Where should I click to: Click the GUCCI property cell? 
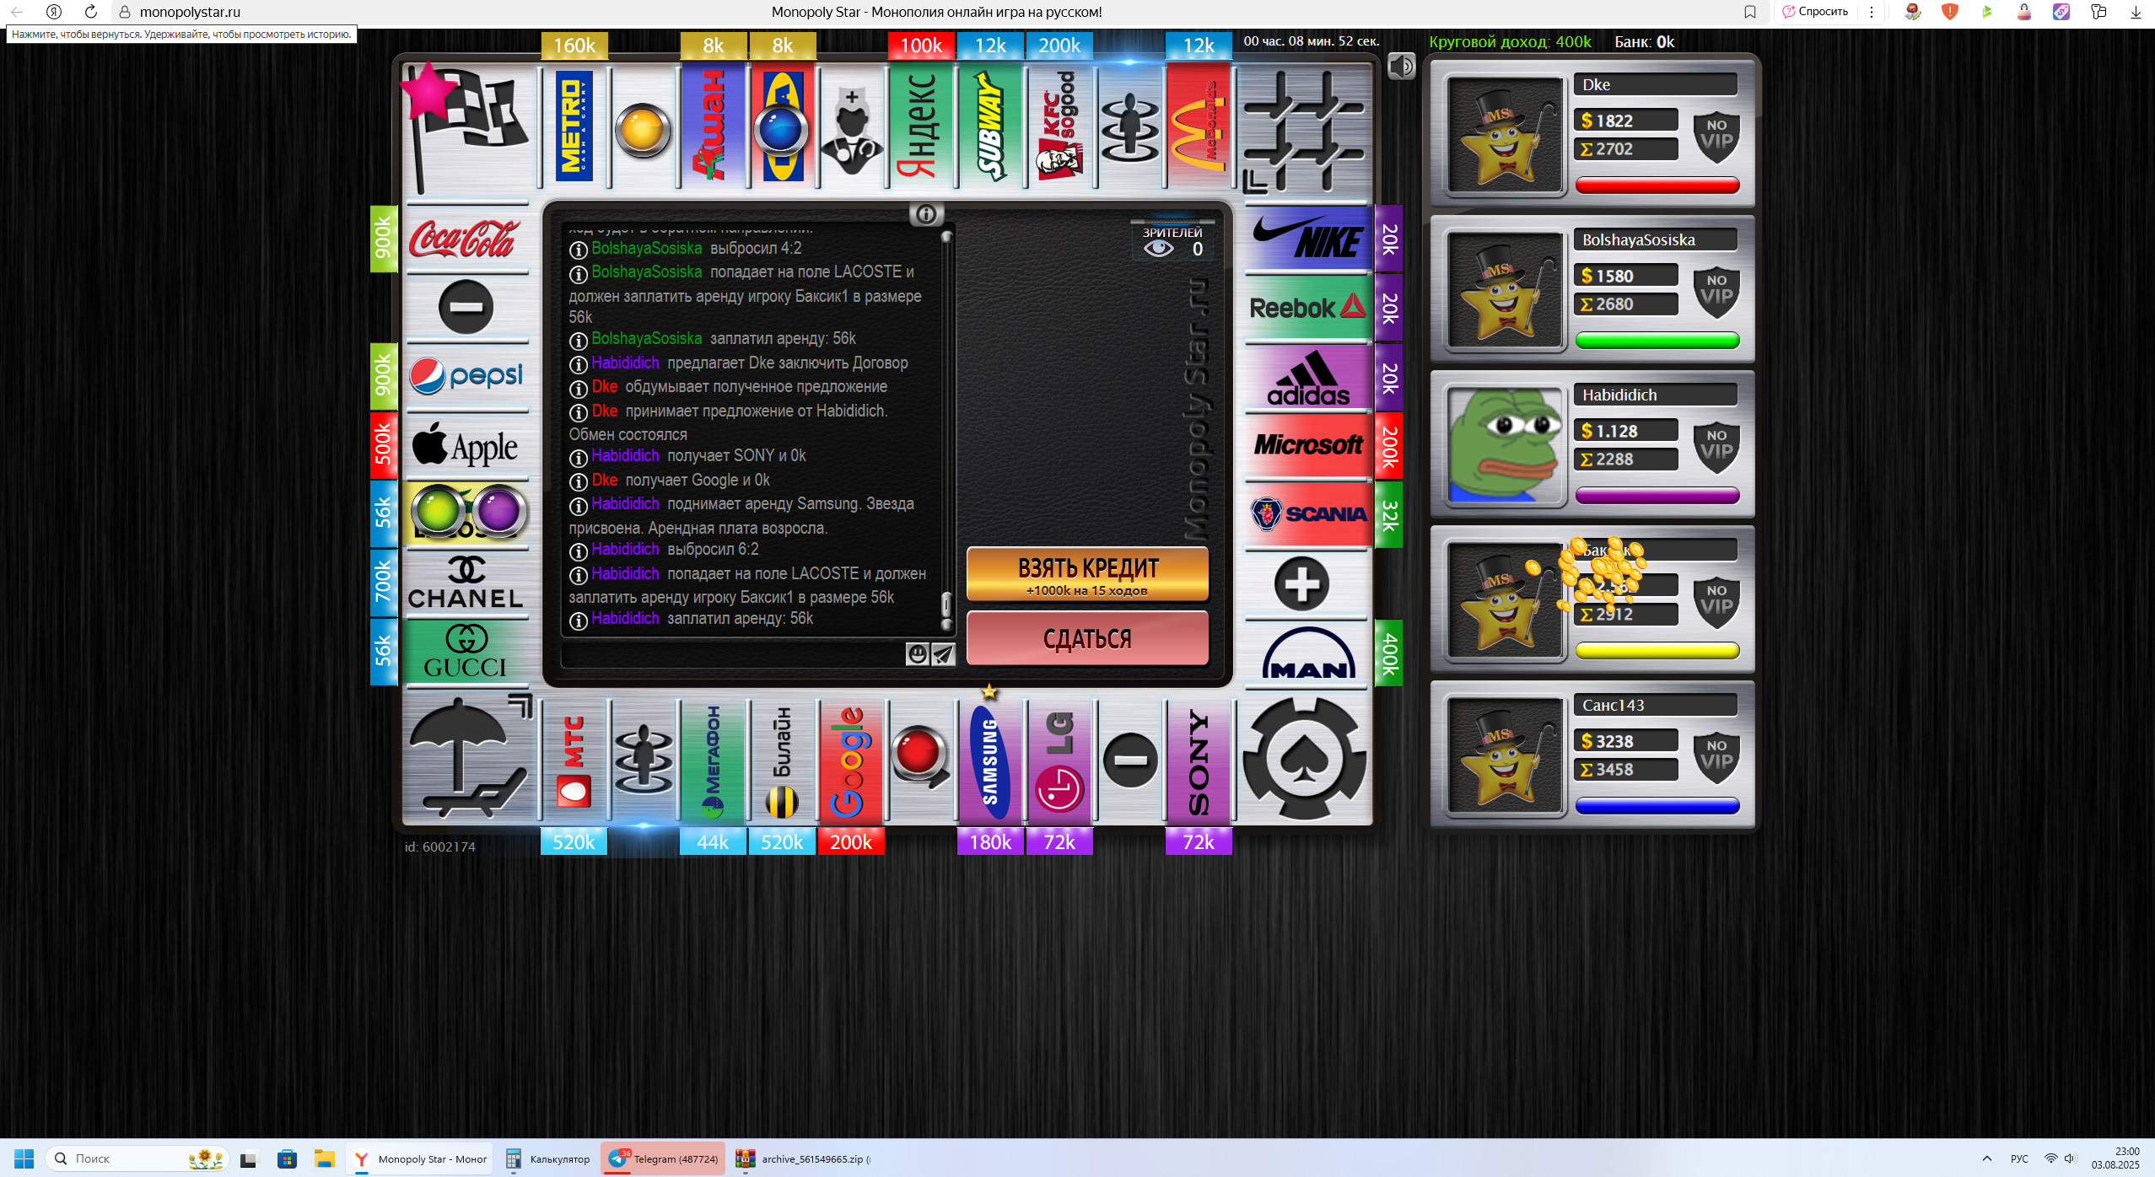(466, 653)
